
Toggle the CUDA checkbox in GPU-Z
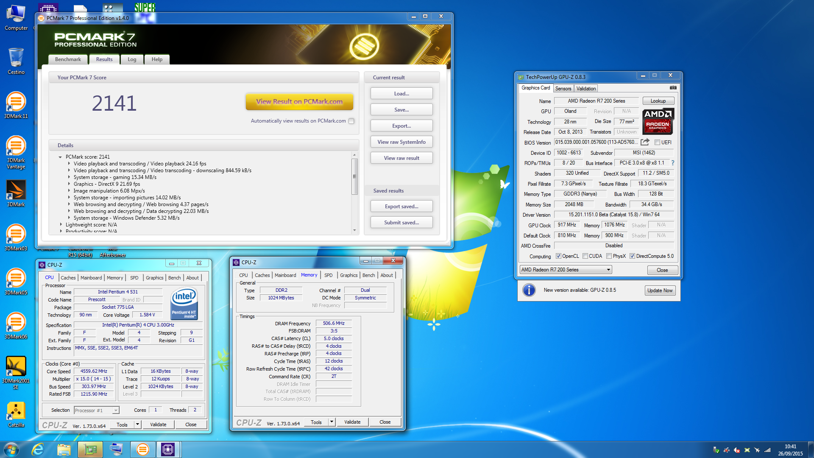pos(585,256)
